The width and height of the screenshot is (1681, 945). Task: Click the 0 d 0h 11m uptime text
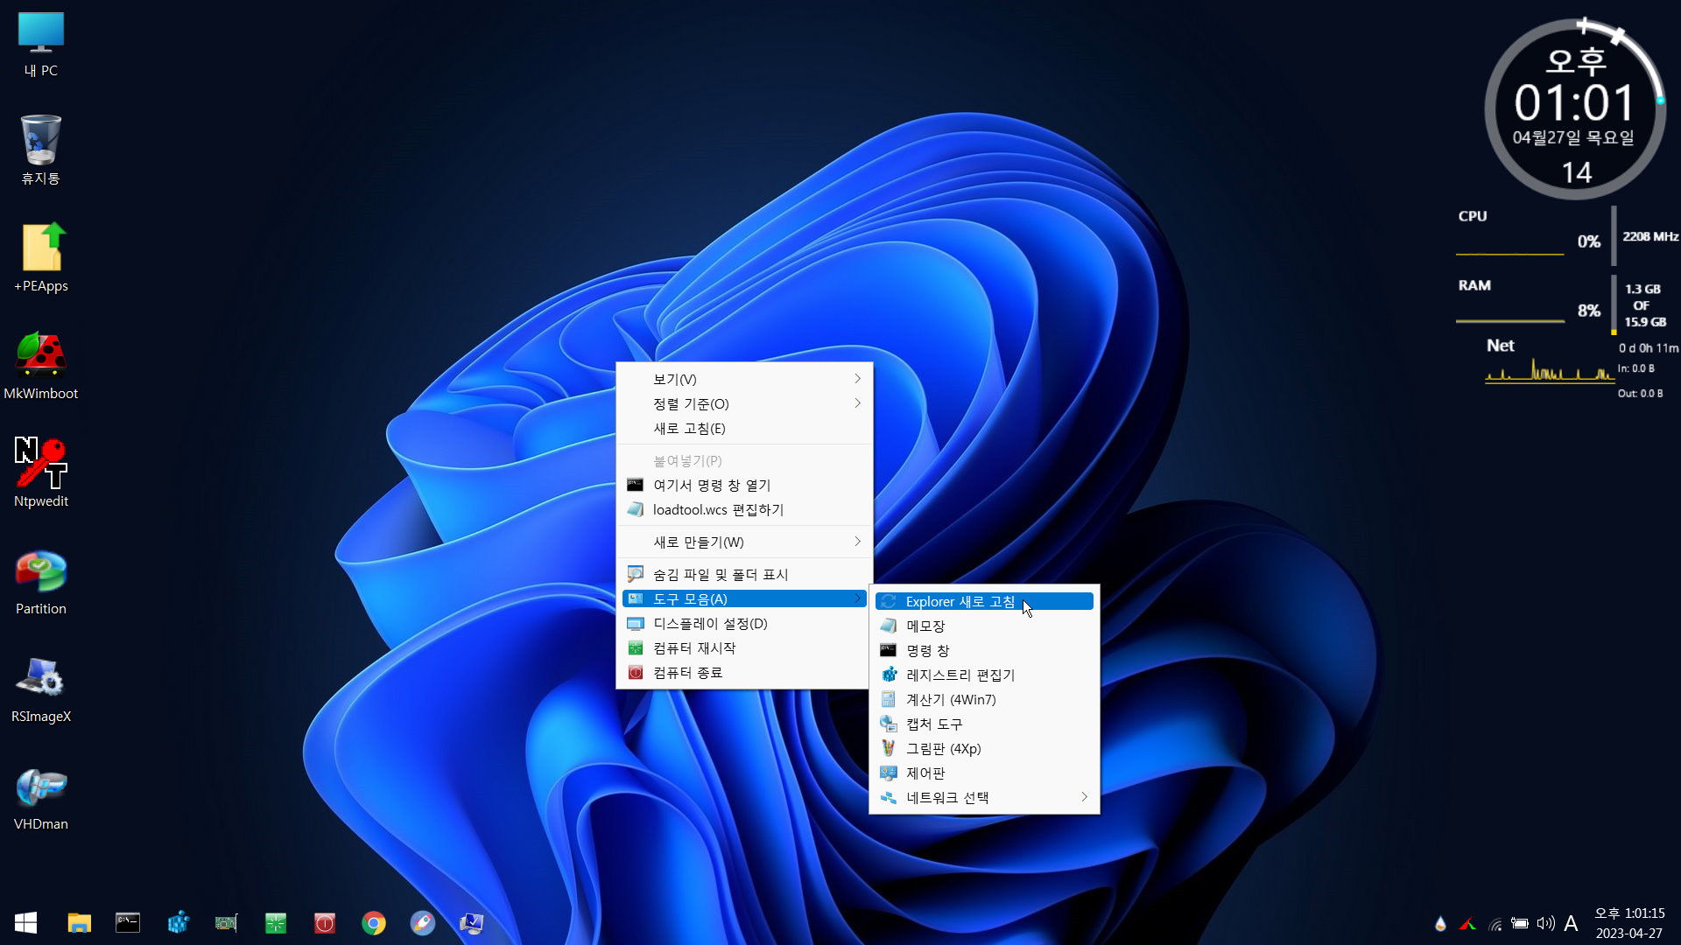[1649, 348]
